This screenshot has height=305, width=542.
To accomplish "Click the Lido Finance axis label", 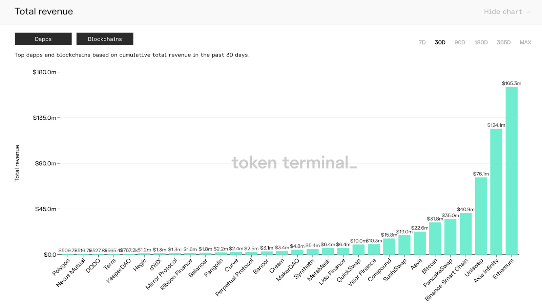I will pyautogui.click(x=332, y=272).
